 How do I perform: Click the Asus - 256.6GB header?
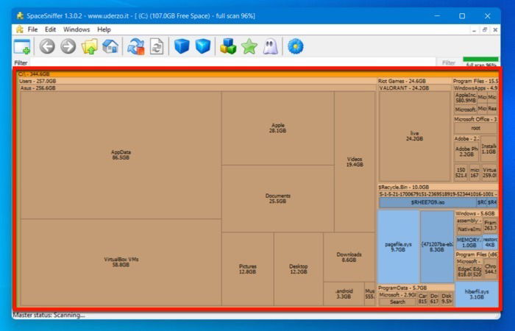click(x=197, y=88)
